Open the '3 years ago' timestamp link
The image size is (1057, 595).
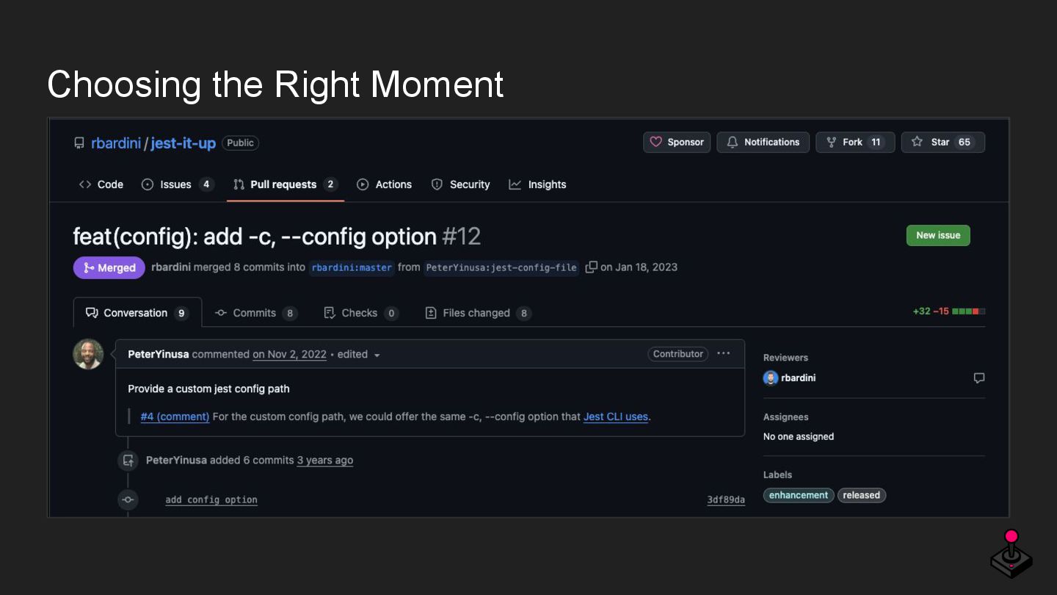click(325, 460)
